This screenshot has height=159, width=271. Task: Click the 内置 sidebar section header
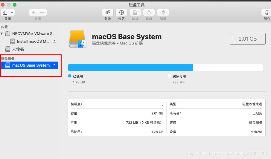tap(4, 27)
